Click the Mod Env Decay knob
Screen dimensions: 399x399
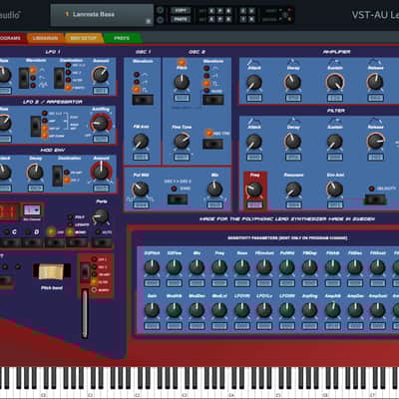(35, 172)
